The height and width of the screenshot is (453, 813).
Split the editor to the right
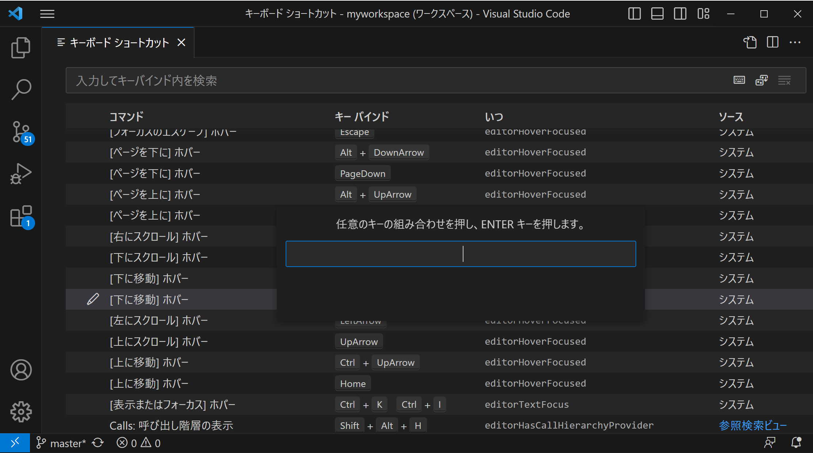click(x=773, y=42)
